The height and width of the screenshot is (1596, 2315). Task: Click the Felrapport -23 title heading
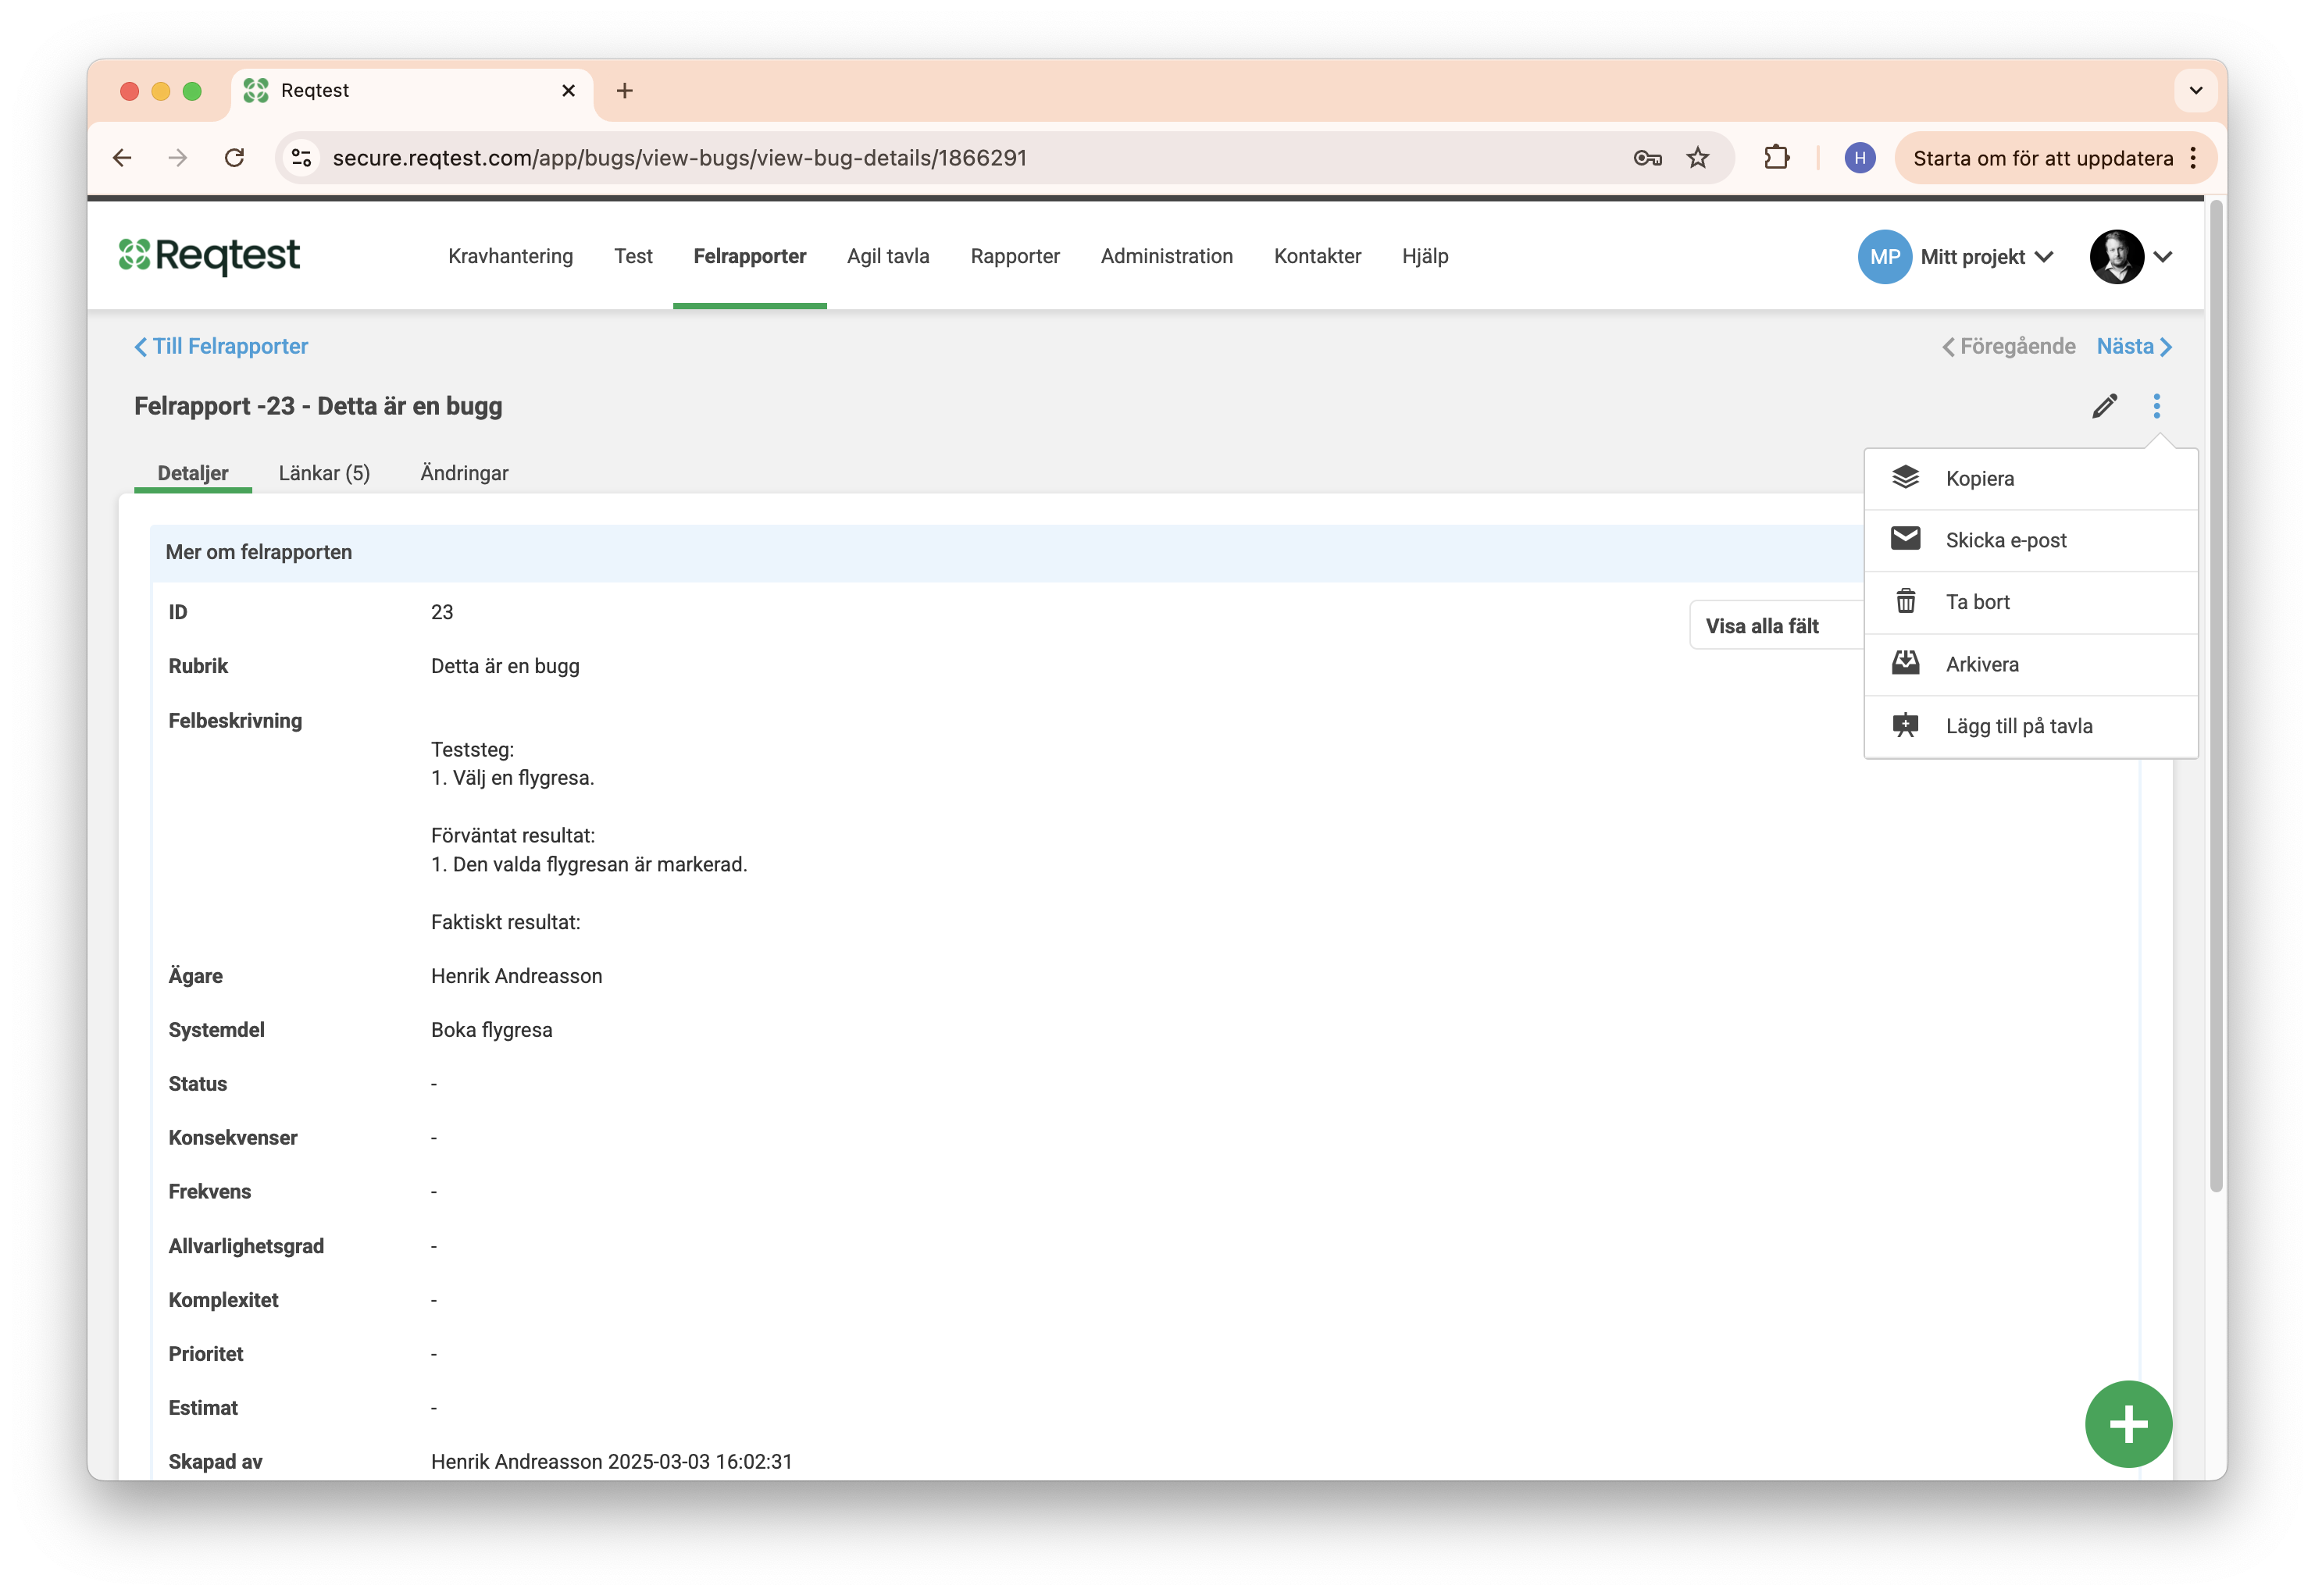click(x=318, y=406)
